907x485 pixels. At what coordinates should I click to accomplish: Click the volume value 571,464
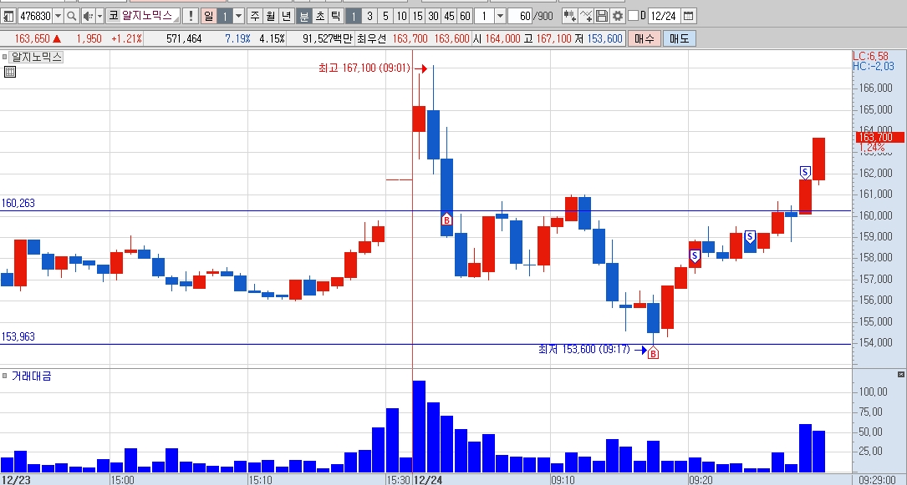coord(184,38)
